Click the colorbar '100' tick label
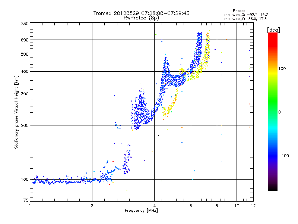Image resolution: width=298 pixels, height=224 pixels. (x=282, y=69)
